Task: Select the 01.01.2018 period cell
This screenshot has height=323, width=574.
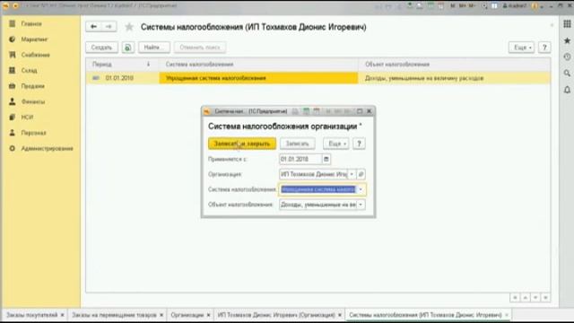Action: pyautogui.click(x=122, y=78)
